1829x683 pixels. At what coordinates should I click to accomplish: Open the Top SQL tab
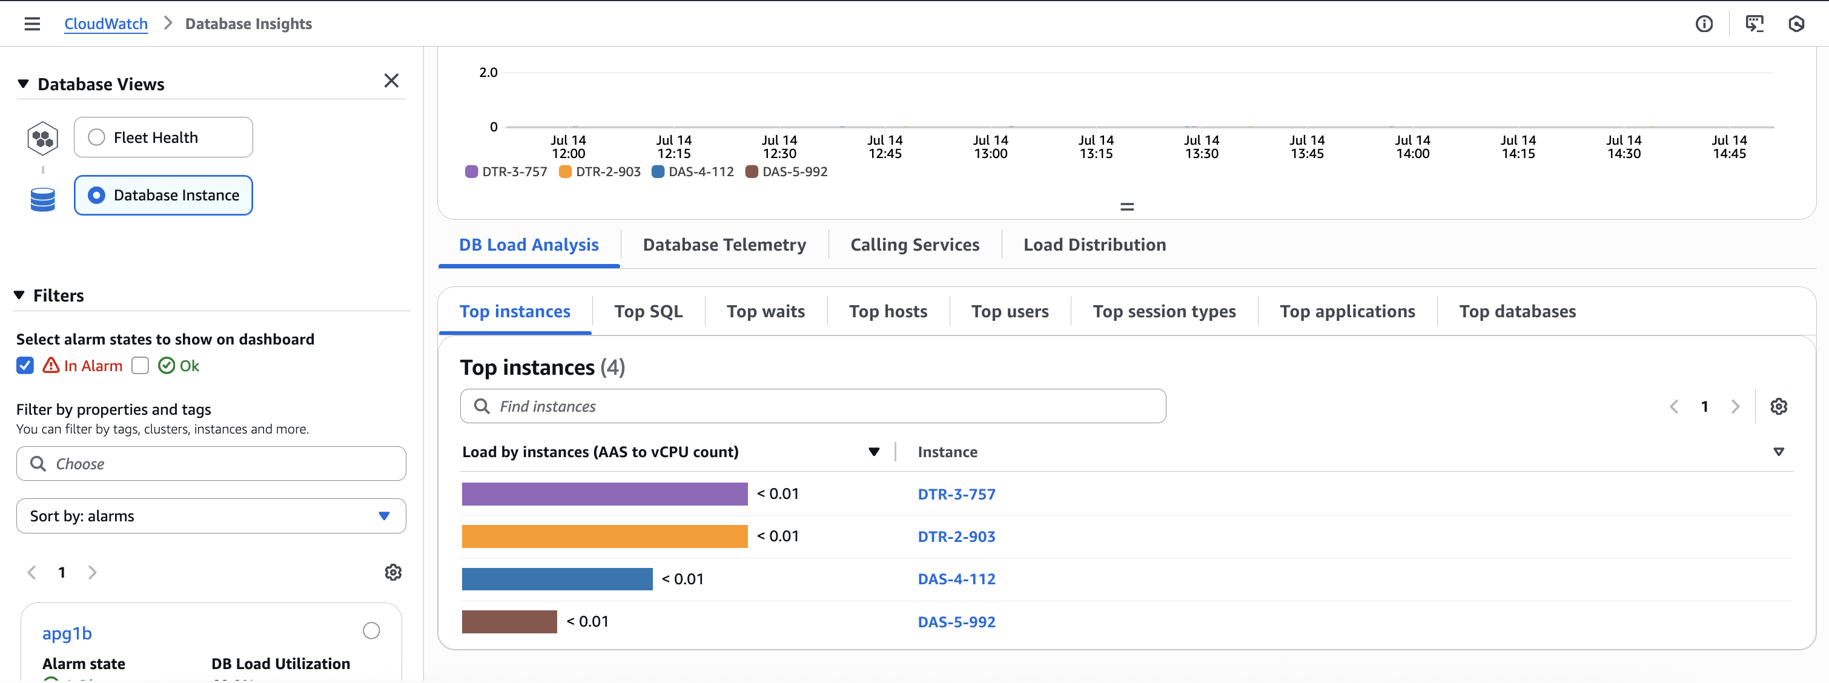pyautogui.click(x=648, y=311)
